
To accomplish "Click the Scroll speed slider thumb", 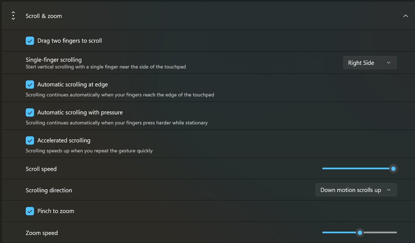I will (x=393, y=169).
